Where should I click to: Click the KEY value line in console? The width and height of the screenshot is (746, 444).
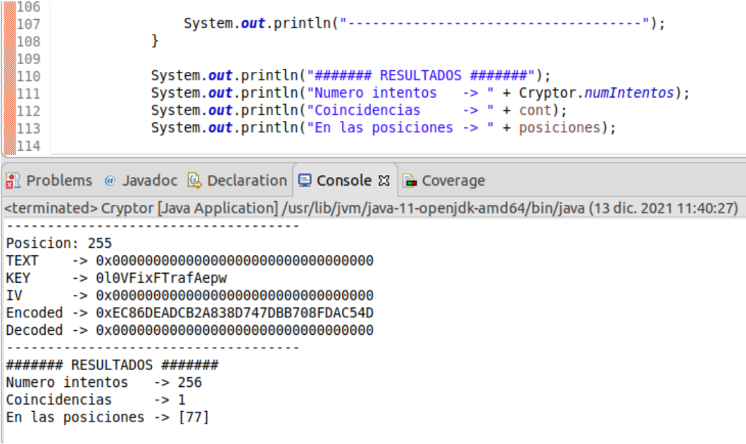pos(161,278)
